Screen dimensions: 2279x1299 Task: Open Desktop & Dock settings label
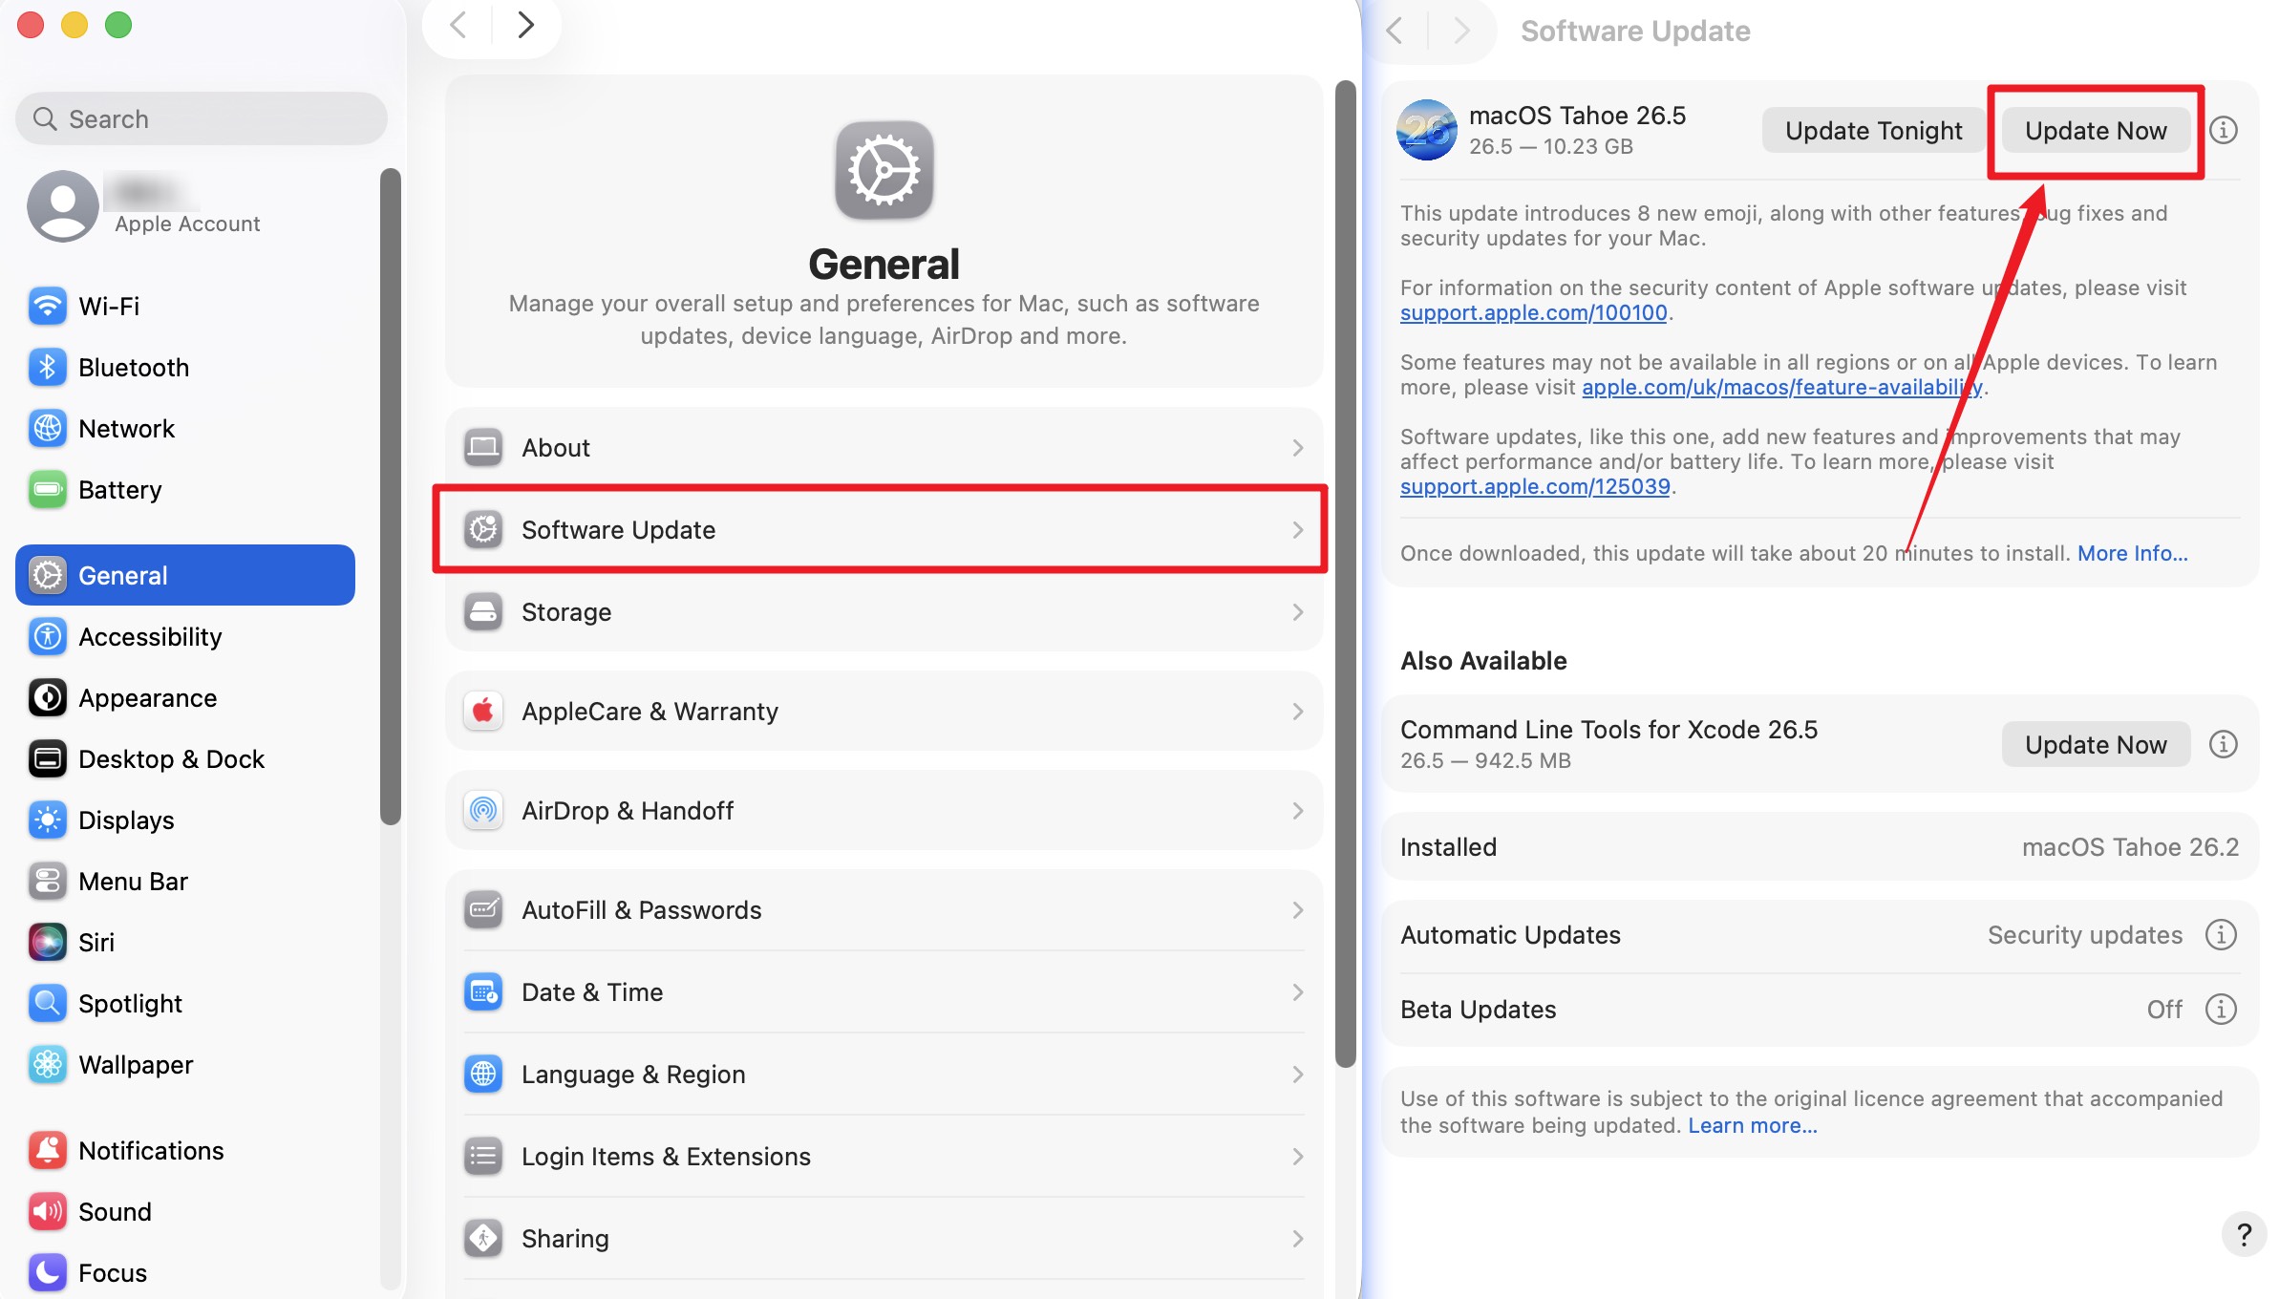coord(171,758)
